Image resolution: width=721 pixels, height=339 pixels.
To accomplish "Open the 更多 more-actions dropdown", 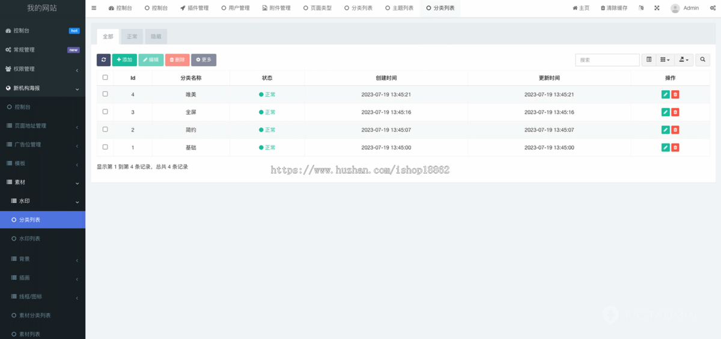I will coord(204,60).
